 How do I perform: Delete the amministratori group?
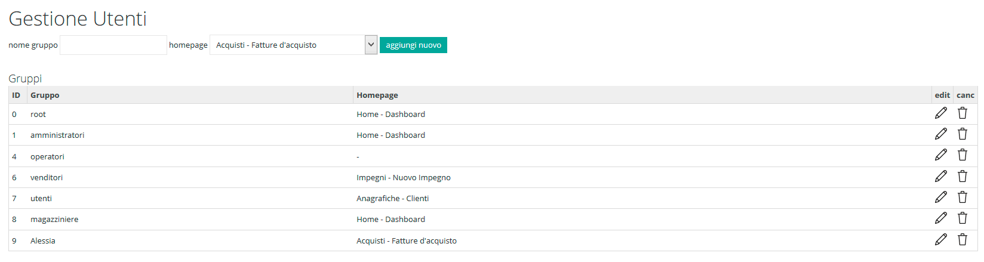(963, 134)
